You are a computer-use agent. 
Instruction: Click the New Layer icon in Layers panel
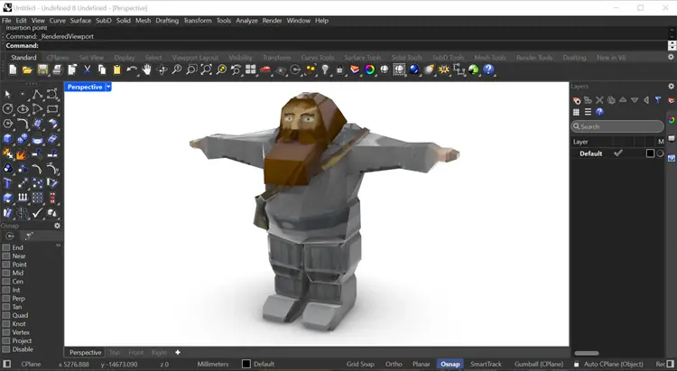pos(577,100)
